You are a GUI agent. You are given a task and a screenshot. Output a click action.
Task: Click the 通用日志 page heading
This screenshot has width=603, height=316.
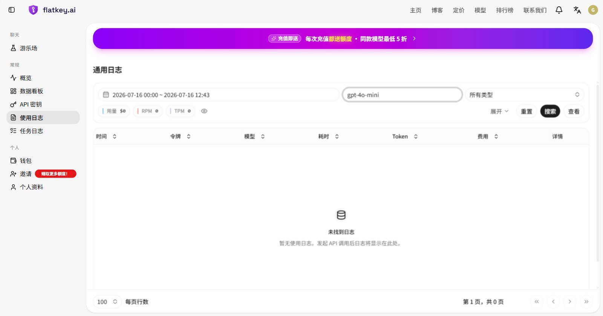click(107, 70)
